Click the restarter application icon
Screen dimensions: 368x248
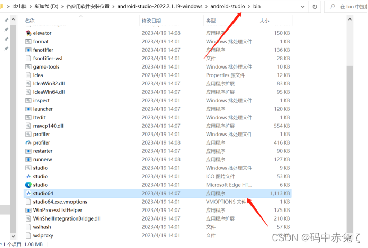point(29,151)
